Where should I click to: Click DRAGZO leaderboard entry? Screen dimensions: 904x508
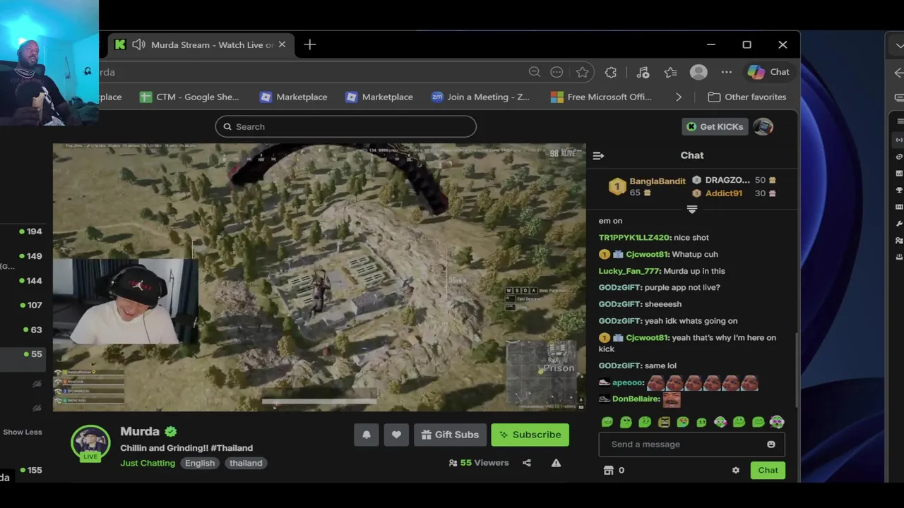pos(734,180)
